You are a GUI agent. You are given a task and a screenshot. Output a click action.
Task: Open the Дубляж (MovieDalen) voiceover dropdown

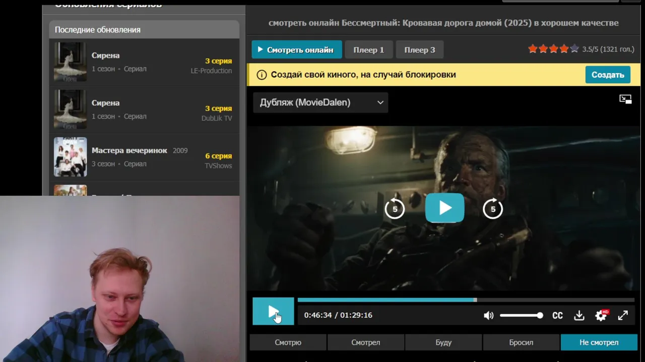point(320,103)
